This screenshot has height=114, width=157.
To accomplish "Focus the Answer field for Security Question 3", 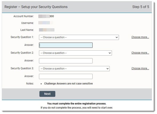I will (66, 76).
